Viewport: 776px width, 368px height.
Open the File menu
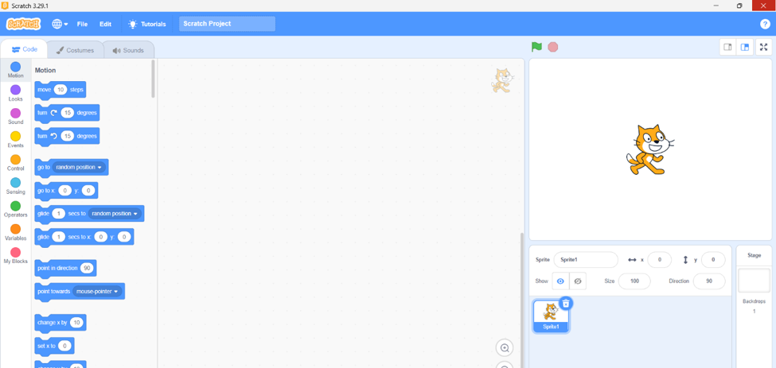click(x=82, y=24)
